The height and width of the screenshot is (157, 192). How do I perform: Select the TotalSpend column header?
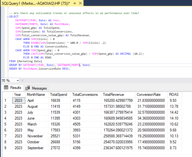point(59,95)
